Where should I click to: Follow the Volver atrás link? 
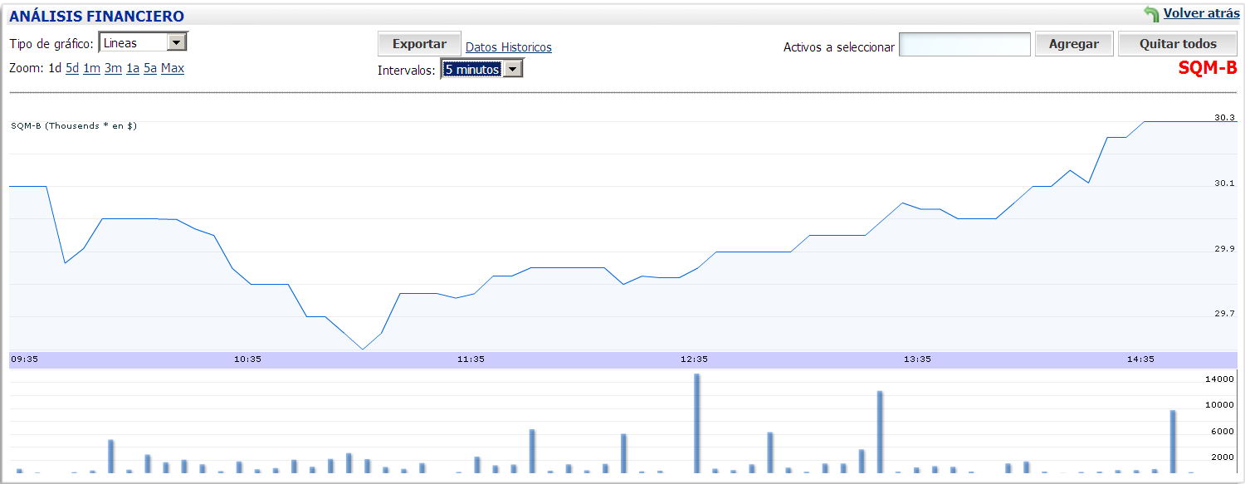[1201, 13]
